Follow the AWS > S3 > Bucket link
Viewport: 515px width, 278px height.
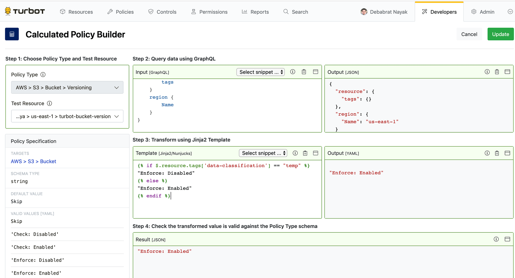point(34,161)
